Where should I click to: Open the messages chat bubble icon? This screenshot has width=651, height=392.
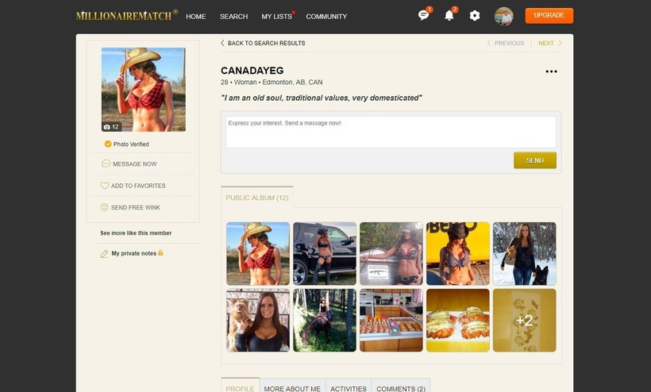(423, 16)
